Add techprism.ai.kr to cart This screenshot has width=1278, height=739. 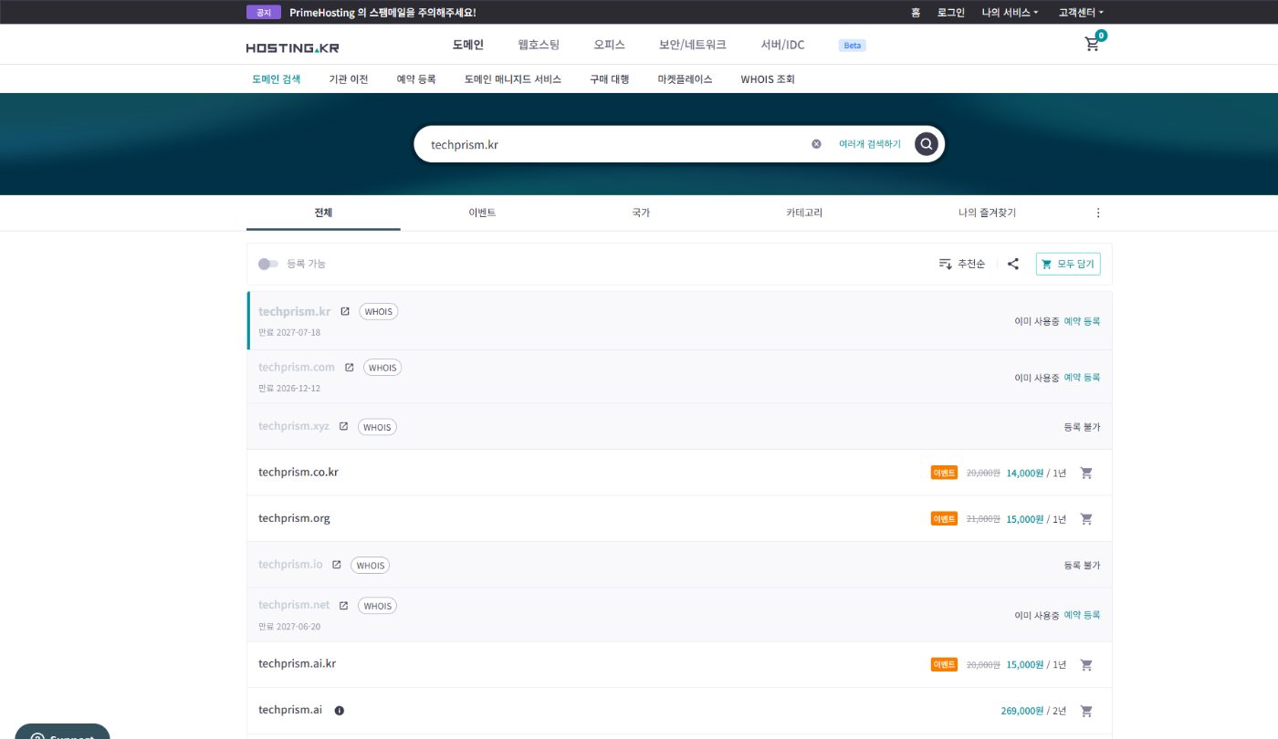[1086, 664]
